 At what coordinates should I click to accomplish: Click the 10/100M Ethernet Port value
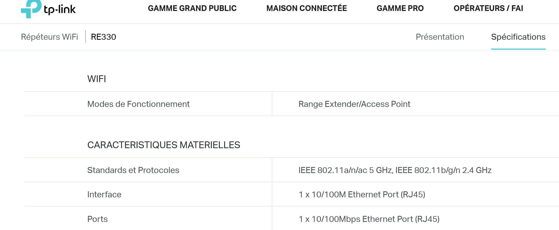click(x=362, y=194)
